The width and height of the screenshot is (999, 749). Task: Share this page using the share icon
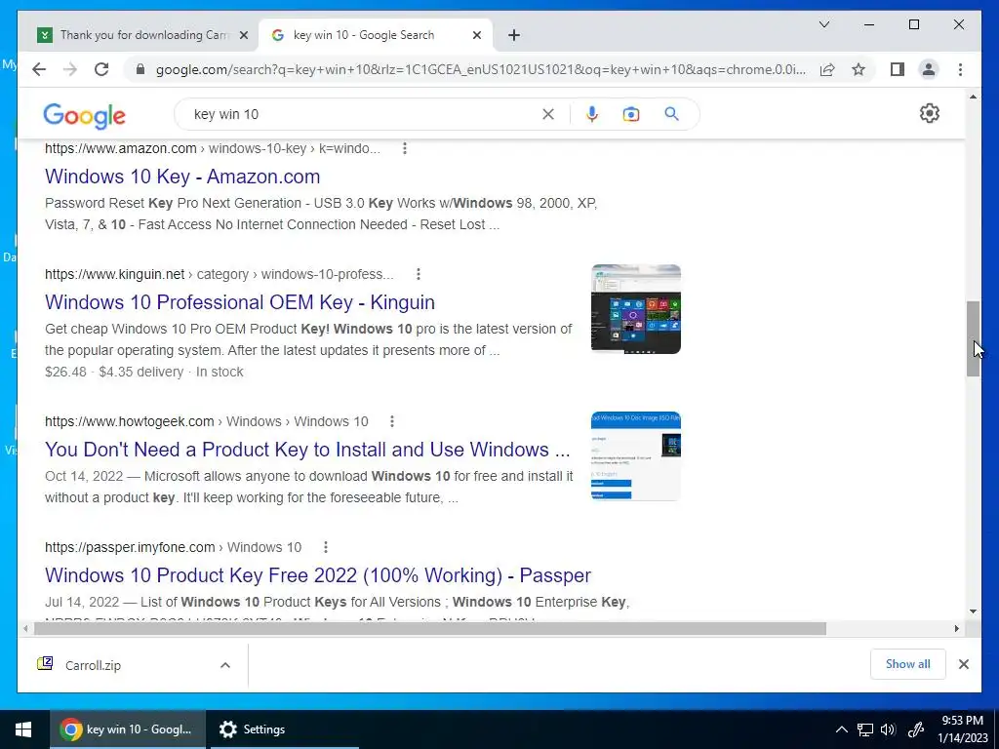827,69
